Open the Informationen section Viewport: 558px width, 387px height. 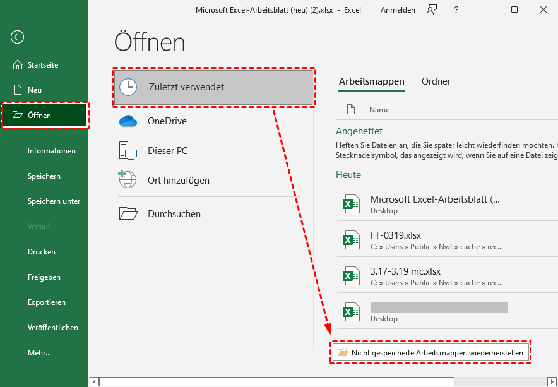(52, 151)
